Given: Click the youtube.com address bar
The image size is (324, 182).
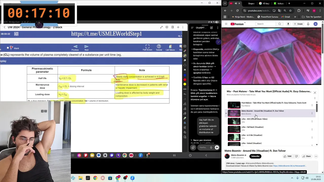Looking at the screenshot, I should (259, 11).
